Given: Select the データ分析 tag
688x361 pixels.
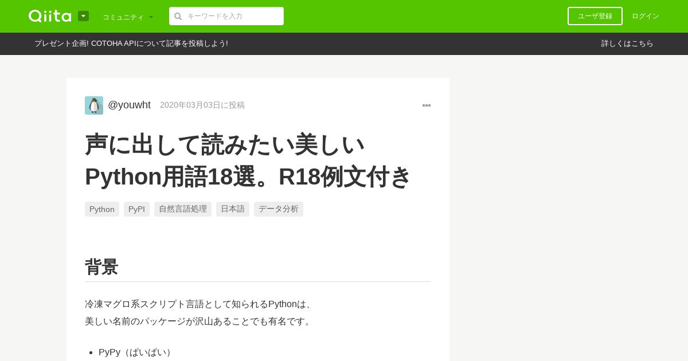Looking at the screenshot, I should point(279,209).
